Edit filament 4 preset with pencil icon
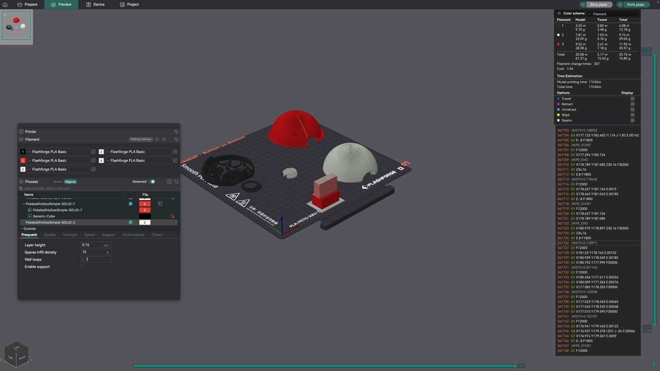Viewport: 660px width, 371px height. point(175,161)
